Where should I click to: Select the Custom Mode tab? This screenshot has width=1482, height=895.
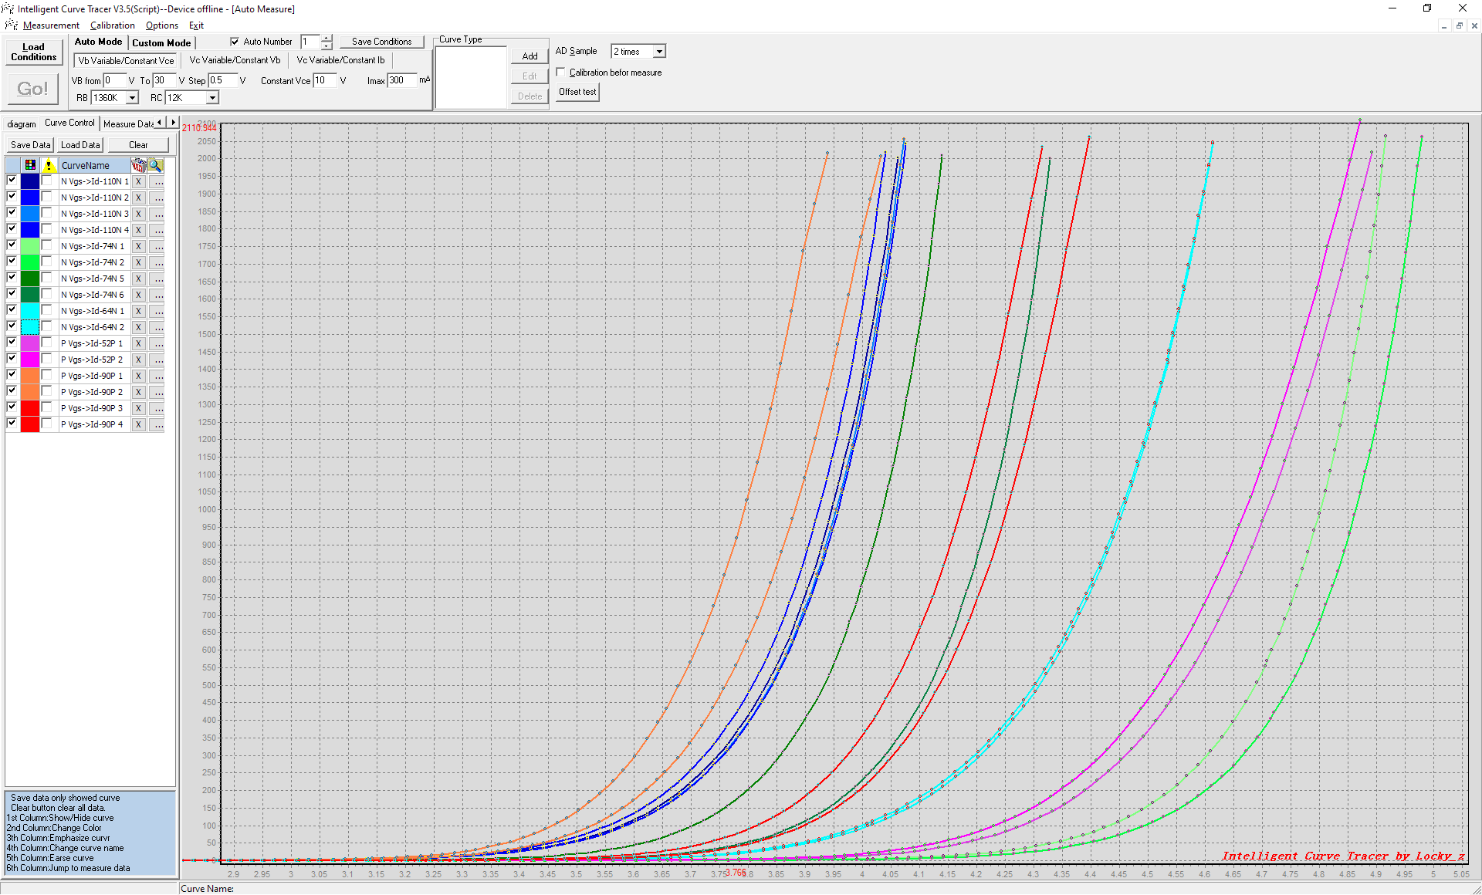[x=161, y=43]
